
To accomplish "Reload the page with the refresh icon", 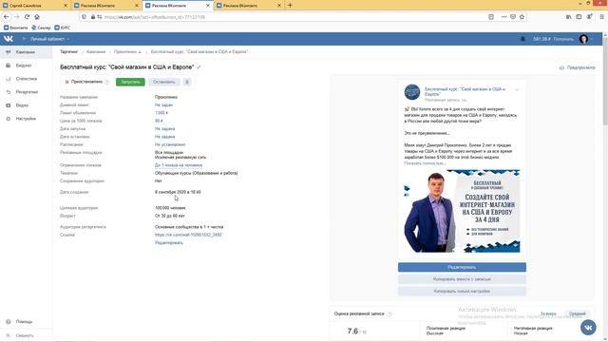I will [27, 17].
